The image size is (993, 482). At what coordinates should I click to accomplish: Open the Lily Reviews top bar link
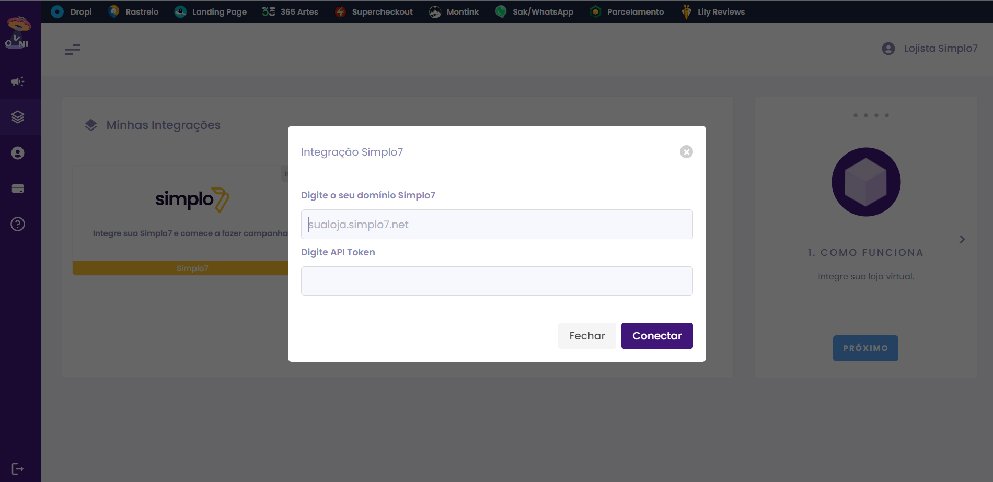[x=713, y=11]
